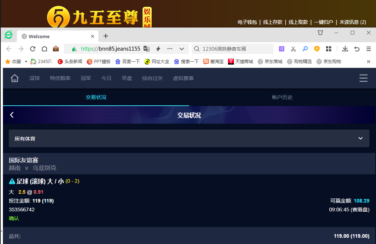Select 综合过关 in navigation
The image size is (376, 244).
(152, 78)
